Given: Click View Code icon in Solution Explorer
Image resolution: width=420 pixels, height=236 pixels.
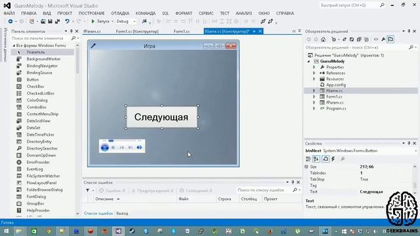Looking at the screenshot, I should coord(376,39).
